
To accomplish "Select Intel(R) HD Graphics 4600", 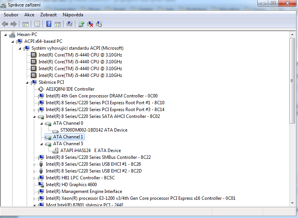I will pyautogui.click(x=71, y=184).
